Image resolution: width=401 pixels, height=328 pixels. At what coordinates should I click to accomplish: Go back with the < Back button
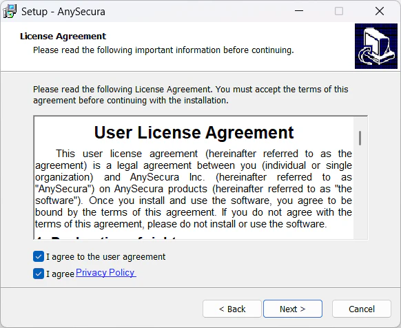click(232, 309)
